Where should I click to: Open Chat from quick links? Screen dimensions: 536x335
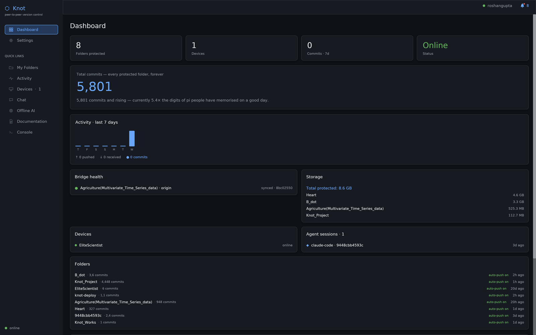(x=31, y=100)
